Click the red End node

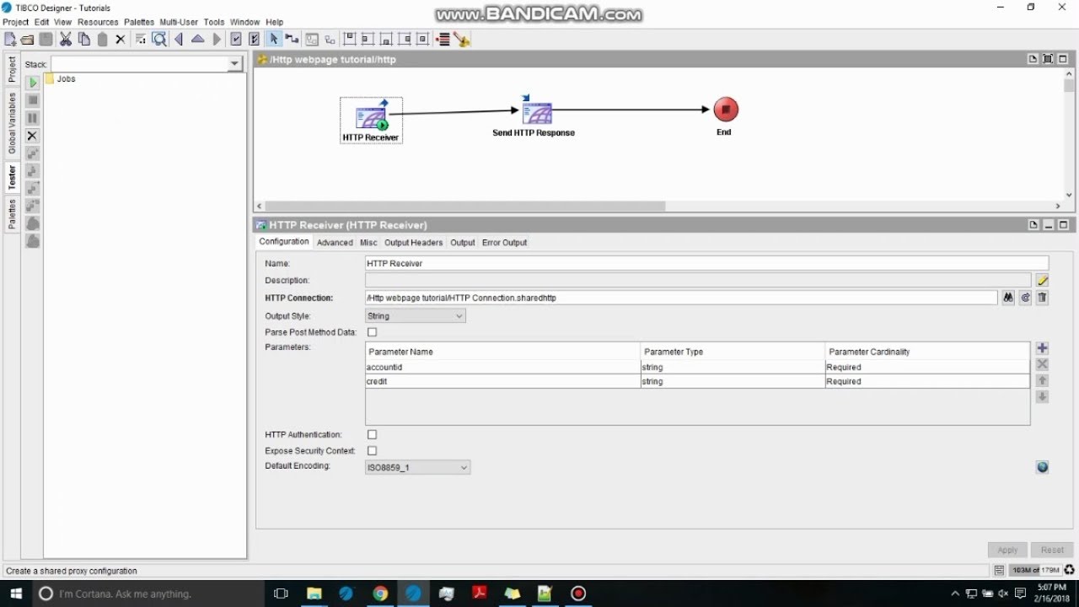coord(726,110)
